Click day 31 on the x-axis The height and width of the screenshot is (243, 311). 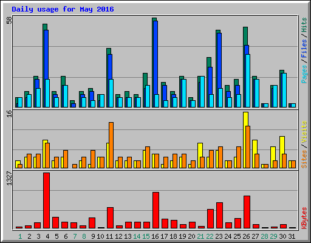[292, 236]
